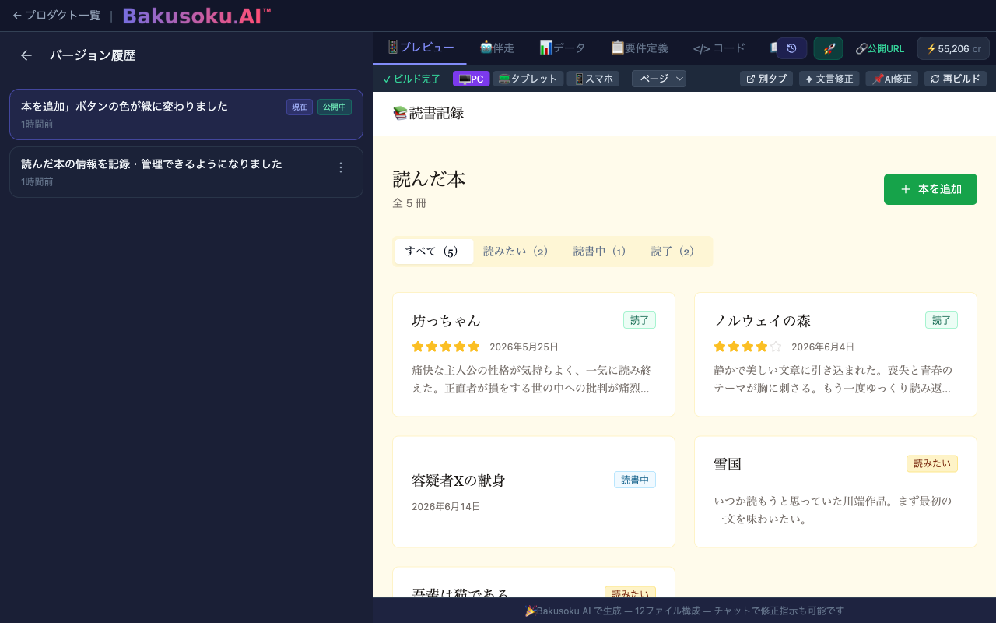Click the 再ビルド button

956,79
